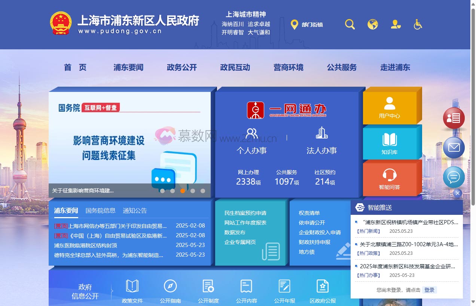Open the 知识库 book icon panel
Viewport: 476px width, 306px height.
391,142
